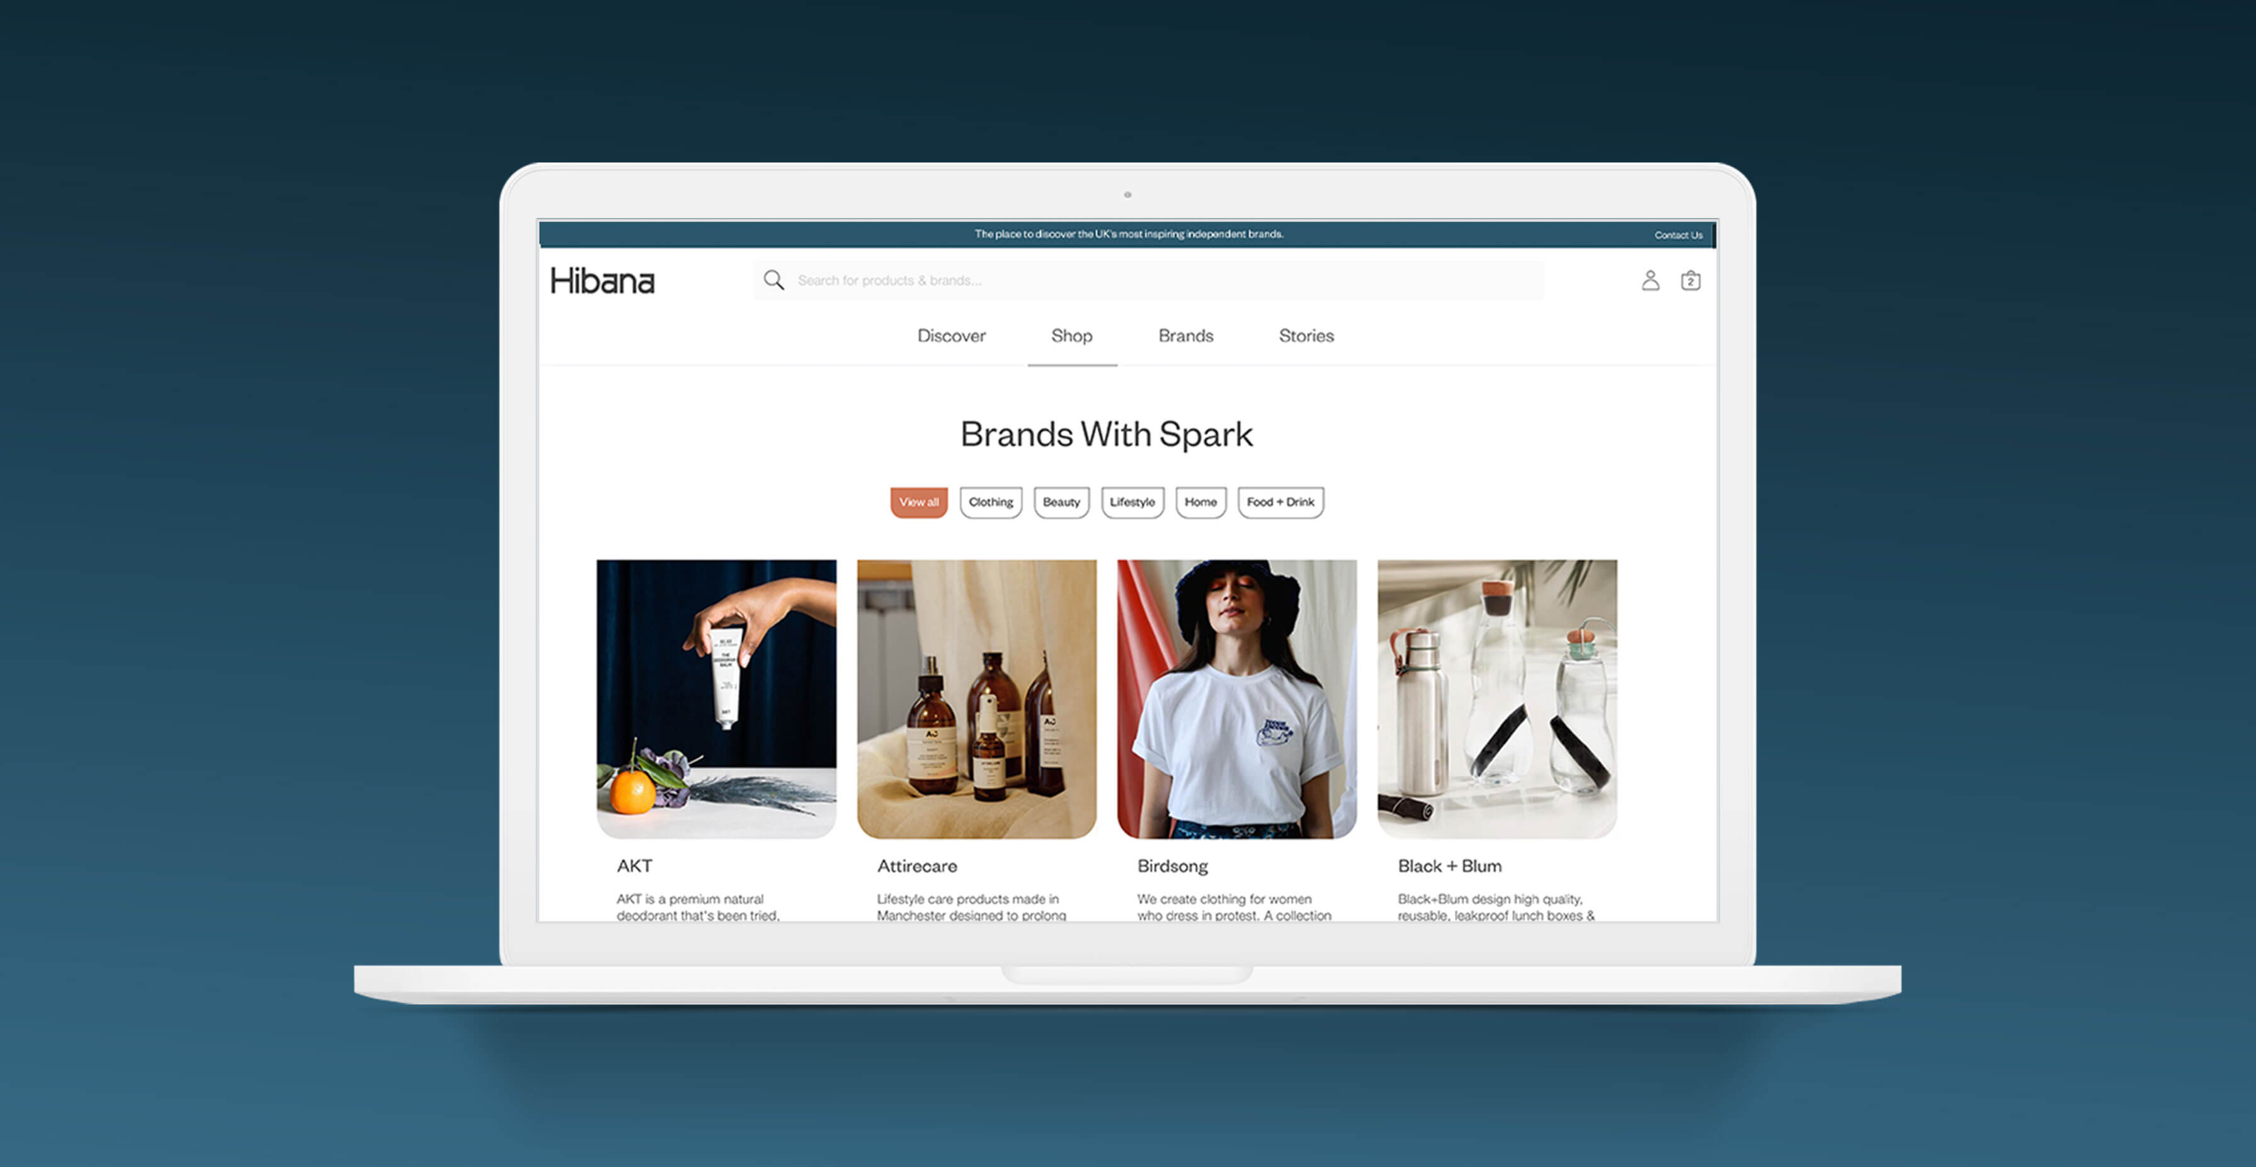Filter brands by Lifestyle
Image resolution: width=2256 pixels, height=1167 pixels.
point(1132,502)
